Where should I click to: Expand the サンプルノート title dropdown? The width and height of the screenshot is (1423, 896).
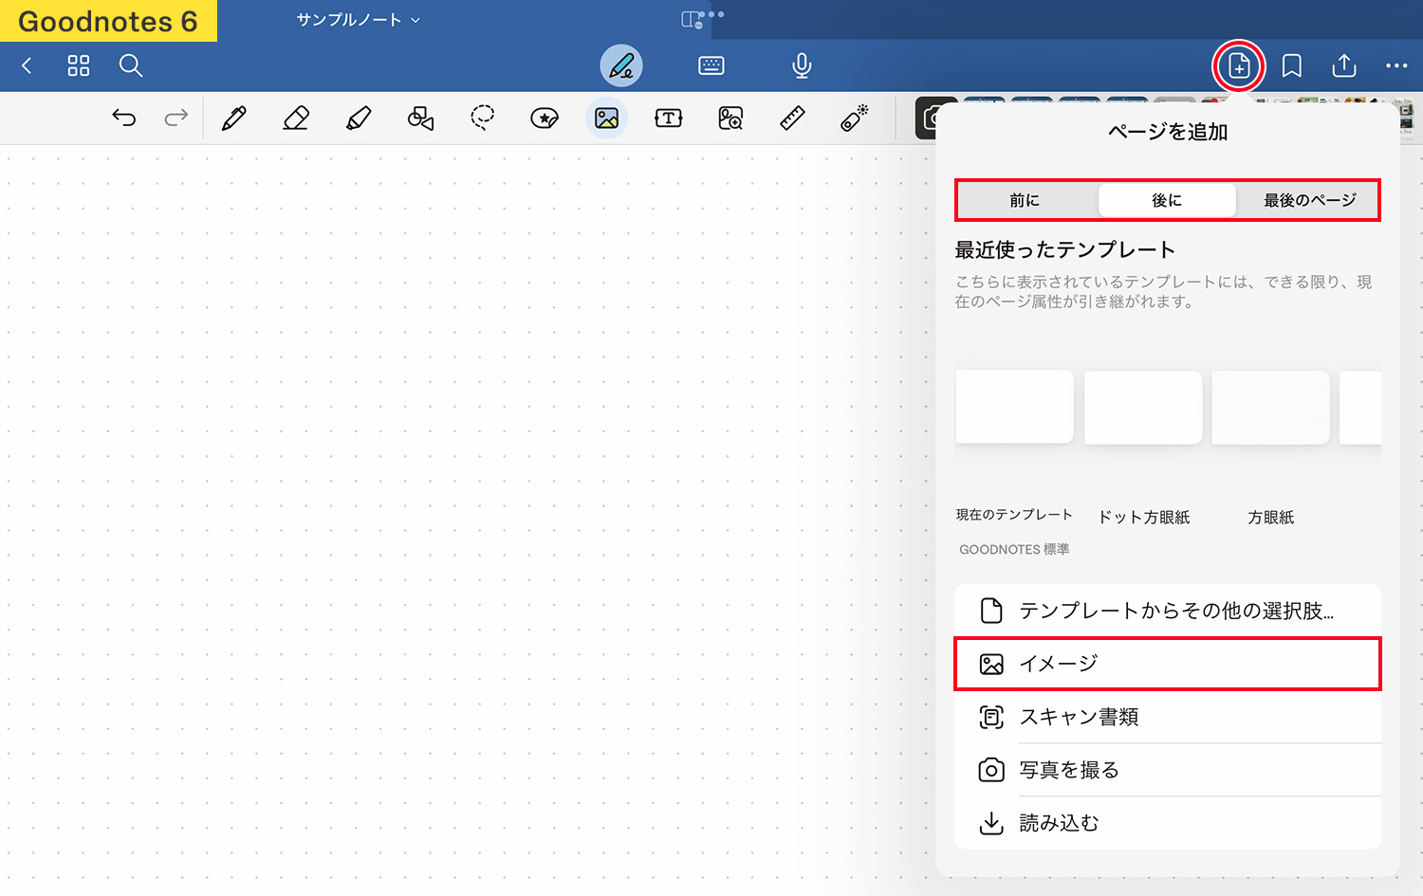click(358, 20)
